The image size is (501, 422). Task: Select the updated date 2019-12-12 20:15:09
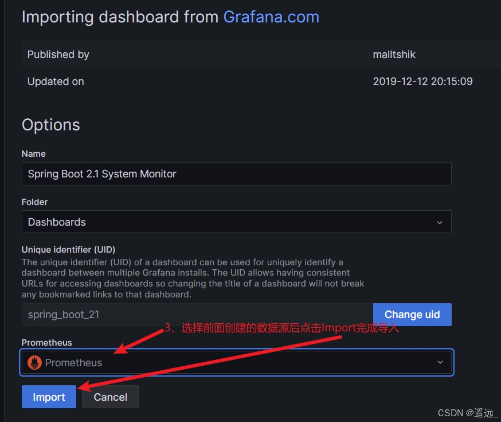[x=422, y=82]
